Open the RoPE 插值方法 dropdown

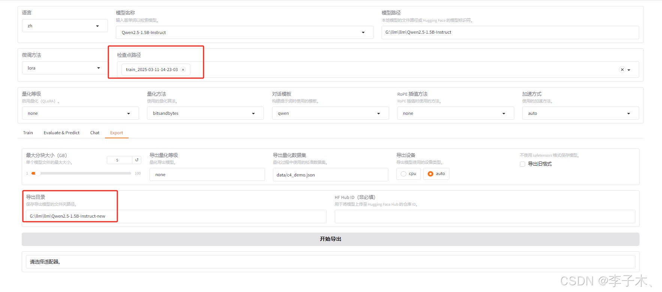(x=455, y=113)
